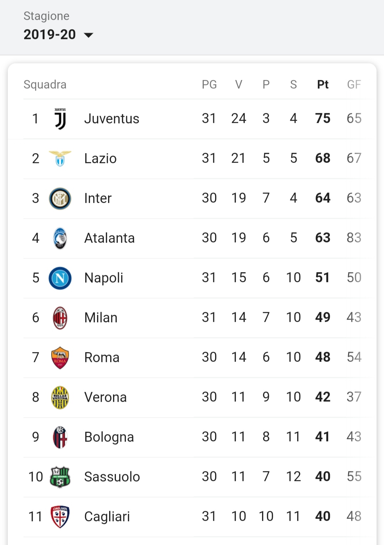
Task: Tap the Cagliari shield crest
Action: click(x=60, y=517)
